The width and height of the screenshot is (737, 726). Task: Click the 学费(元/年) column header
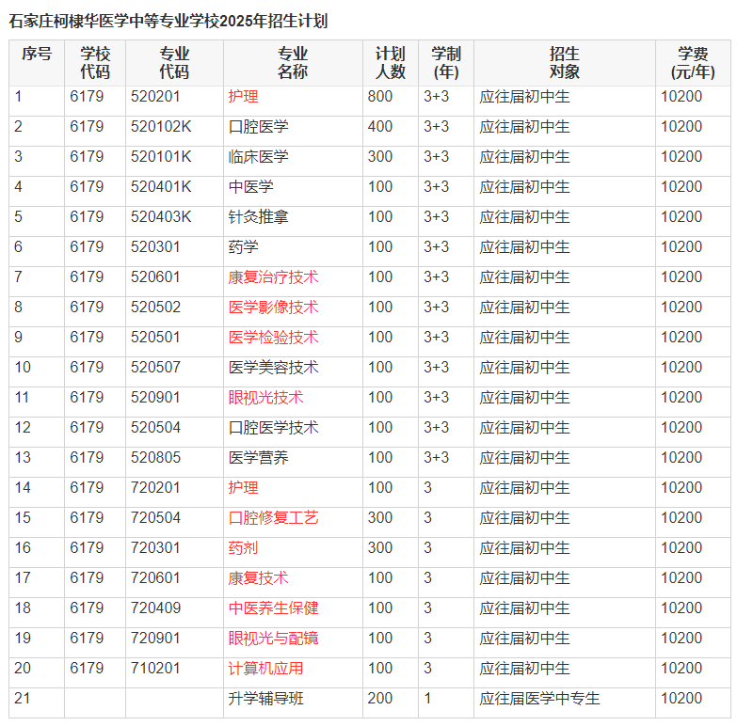[692, 63]
